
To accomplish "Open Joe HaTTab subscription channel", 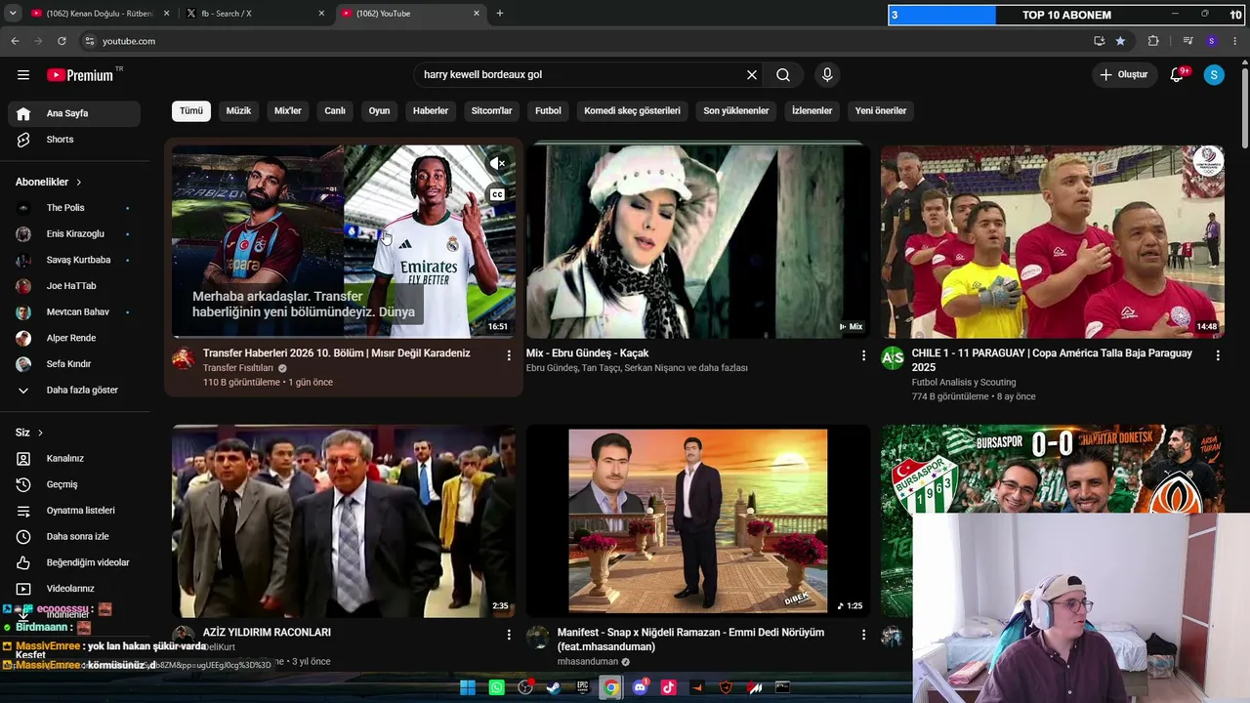I will (74, 286).
